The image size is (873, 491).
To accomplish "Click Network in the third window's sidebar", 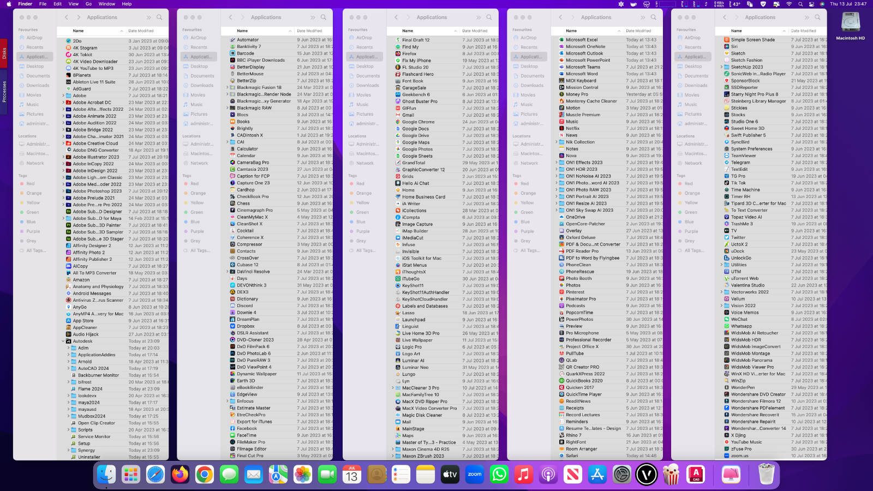I will 365,163.
